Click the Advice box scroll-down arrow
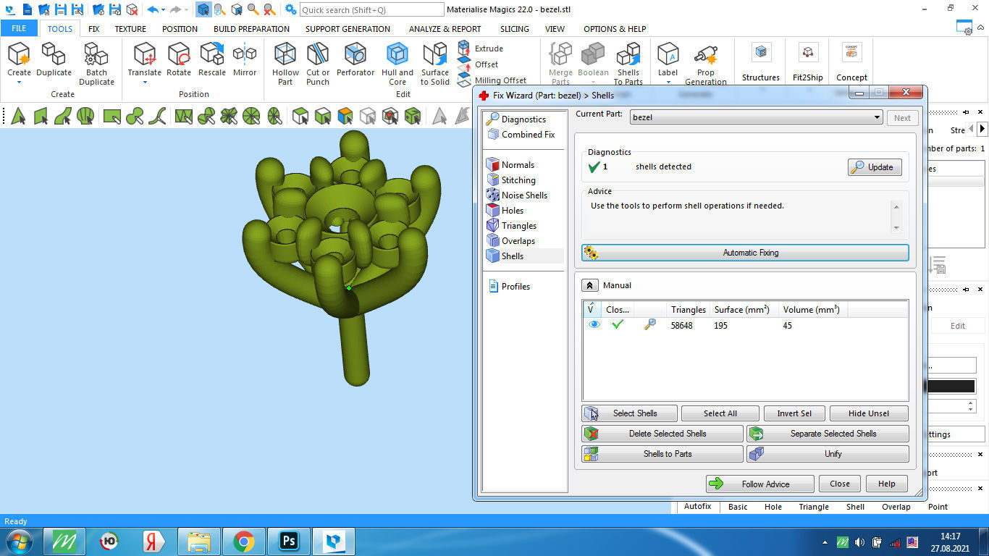 tap(896, 228)
